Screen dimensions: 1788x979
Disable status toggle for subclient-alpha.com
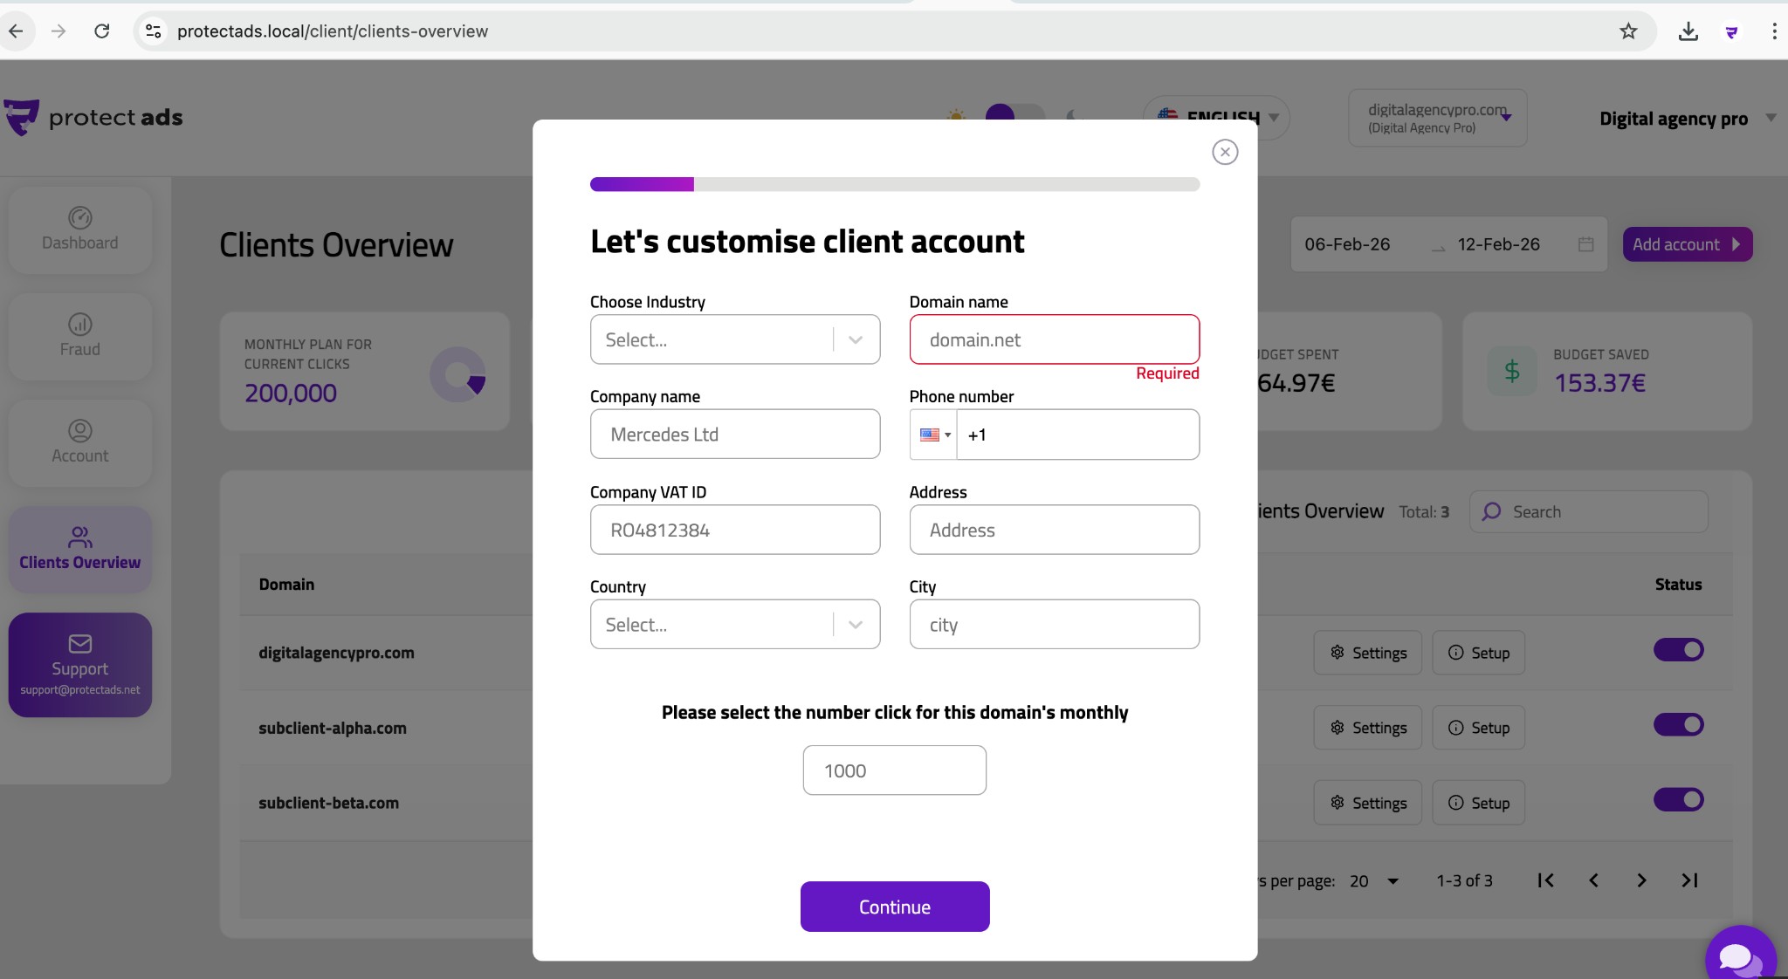click(x=1679, y=724)
